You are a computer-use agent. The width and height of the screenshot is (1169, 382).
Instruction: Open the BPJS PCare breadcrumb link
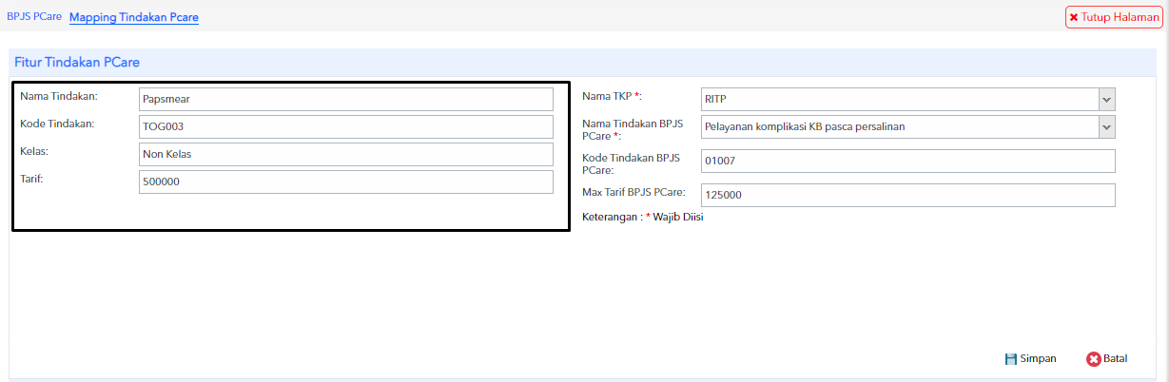coord(34,17)
